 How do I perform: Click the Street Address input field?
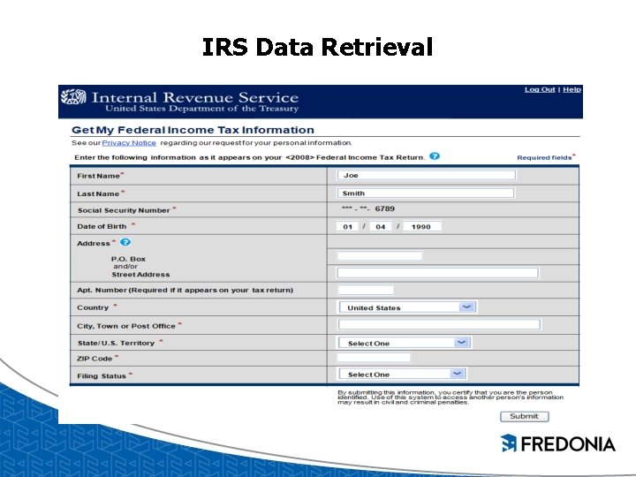pyautogui.click(x=437, y=273)
